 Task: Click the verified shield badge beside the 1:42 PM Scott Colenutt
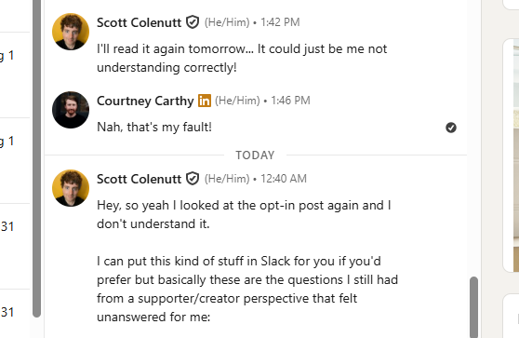click(193, 22)
